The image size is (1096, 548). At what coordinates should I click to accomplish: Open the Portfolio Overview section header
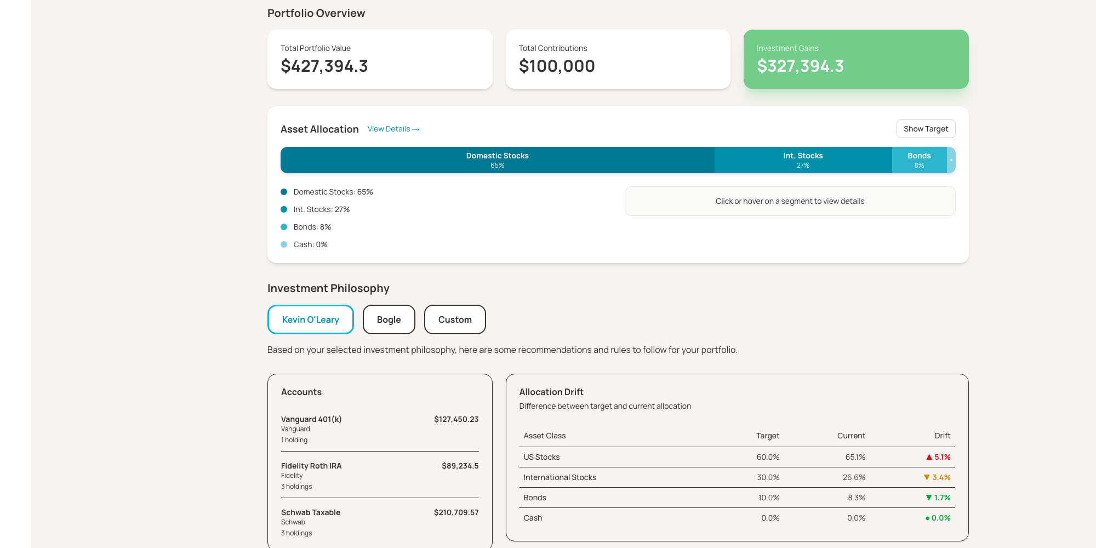[316, 13]
